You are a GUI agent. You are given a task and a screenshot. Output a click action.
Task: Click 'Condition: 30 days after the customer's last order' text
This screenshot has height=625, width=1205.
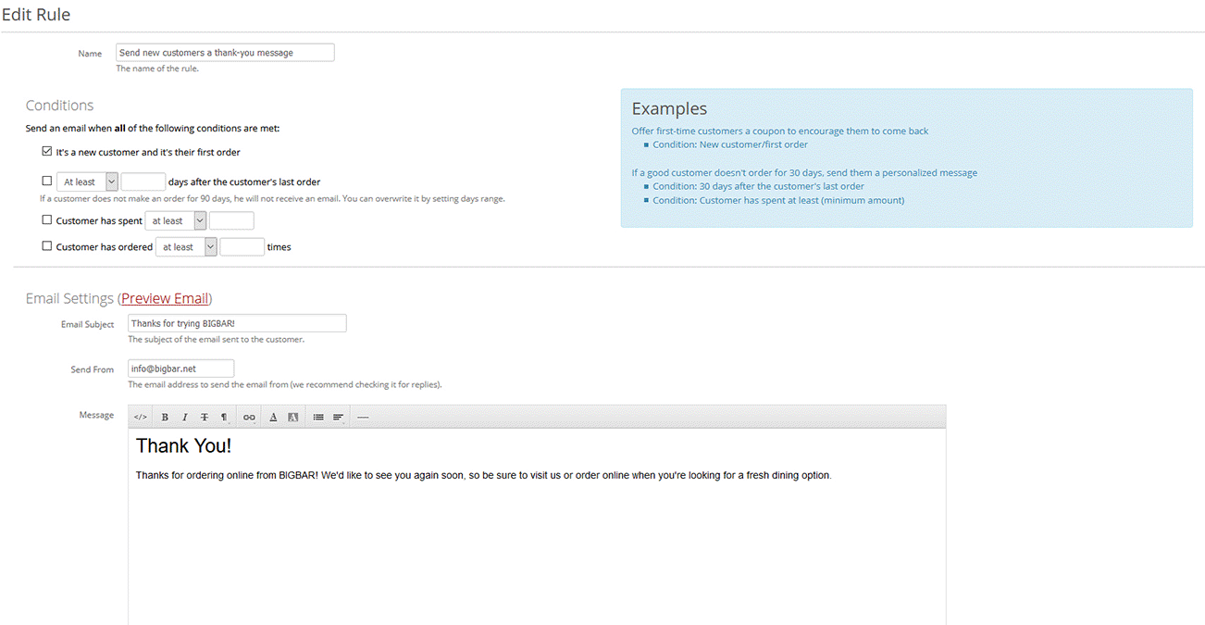click(758, 186)
